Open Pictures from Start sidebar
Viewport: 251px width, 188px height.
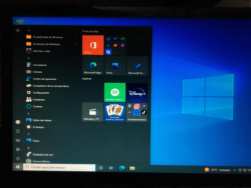18,140
